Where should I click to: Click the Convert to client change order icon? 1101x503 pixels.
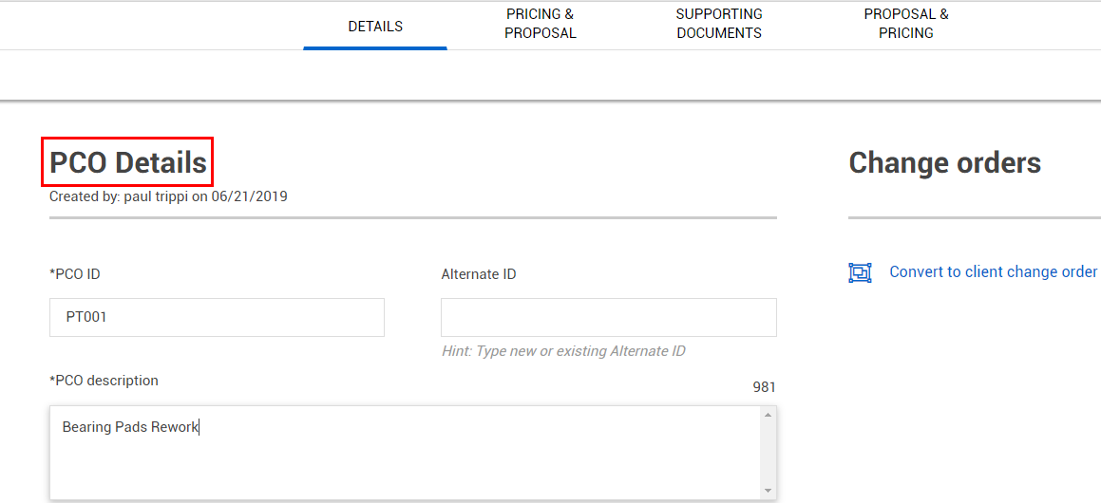point(860,272)
